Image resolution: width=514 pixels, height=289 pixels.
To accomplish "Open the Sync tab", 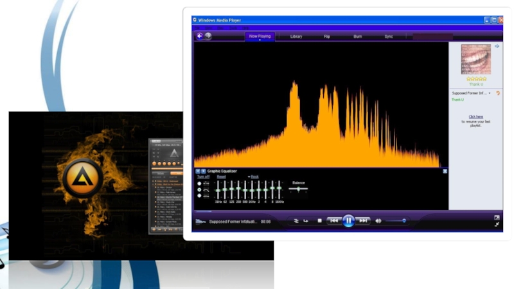I will pyautogui.click(x=389, y=37).
